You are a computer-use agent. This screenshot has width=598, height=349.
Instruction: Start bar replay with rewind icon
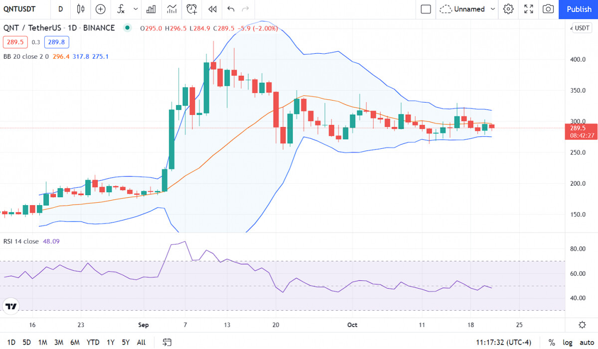click(x=212, y=9)
